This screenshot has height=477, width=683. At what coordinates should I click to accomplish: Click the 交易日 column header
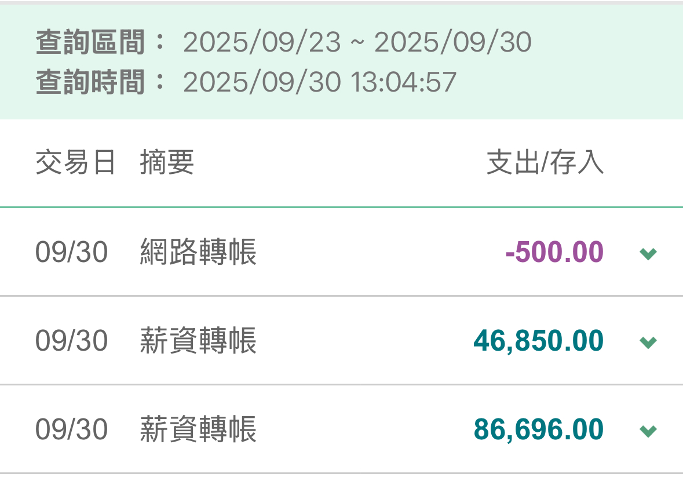click(x=75, y=163)
